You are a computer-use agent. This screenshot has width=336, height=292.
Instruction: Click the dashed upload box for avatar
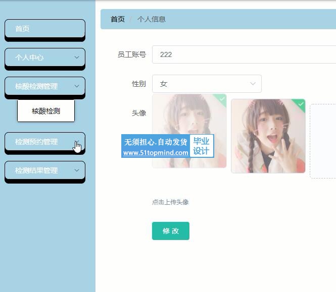(x=323, y=141)
